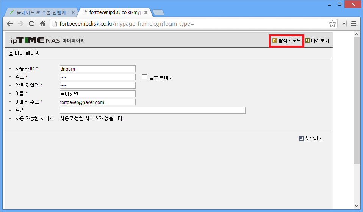Go to browser home page
Viewport: 363px width, 212px height.
(43, 24)
